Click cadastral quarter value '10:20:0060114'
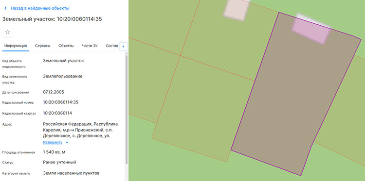 click(x=57, y=113)
